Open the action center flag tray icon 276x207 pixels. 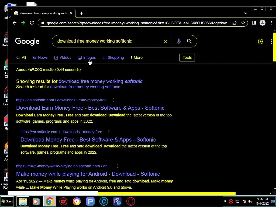click(x=244, y=201)
